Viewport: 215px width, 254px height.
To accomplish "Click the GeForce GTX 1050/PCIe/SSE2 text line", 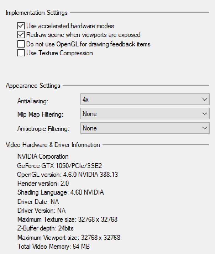I will (60, 166).
